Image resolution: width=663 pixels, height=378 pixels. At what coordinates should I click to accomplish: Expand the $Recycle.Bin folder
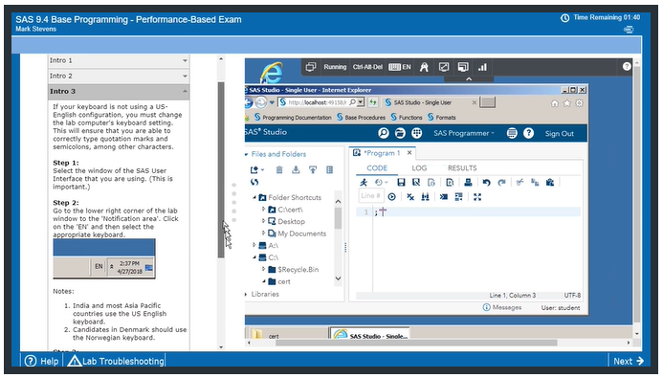(263, 269)
